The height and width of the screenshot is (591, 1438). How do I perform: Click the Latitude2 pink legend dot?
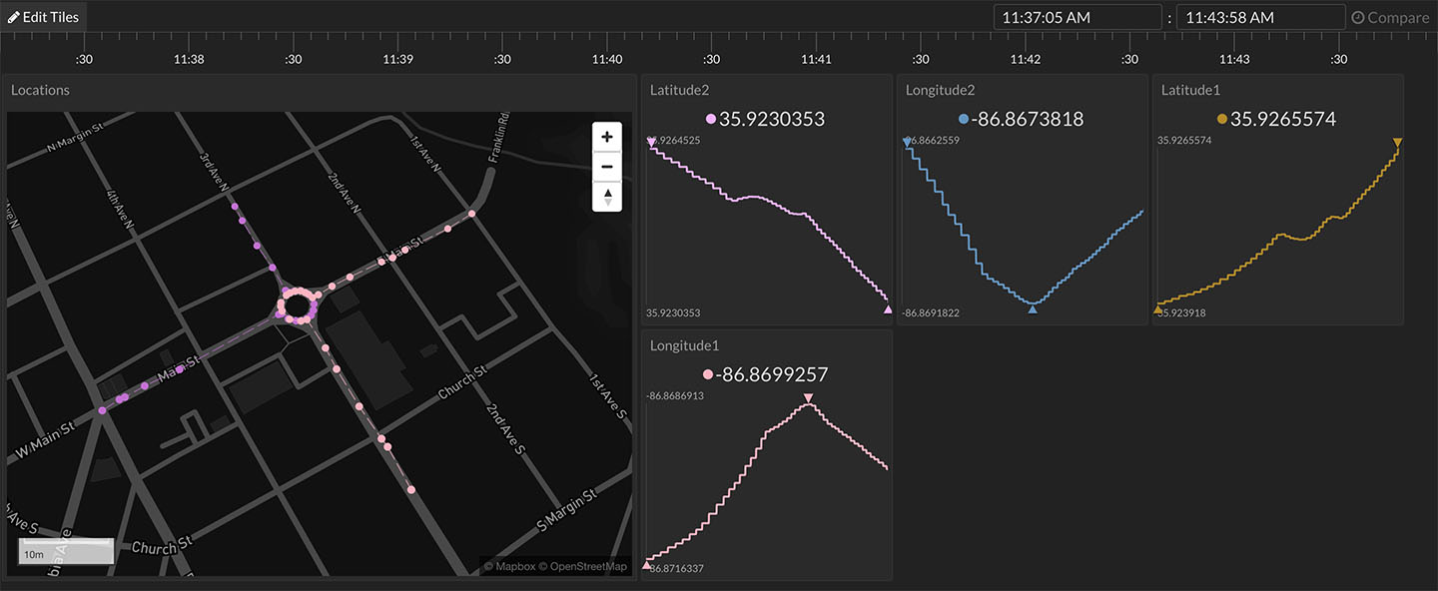[x=711, y=120]
